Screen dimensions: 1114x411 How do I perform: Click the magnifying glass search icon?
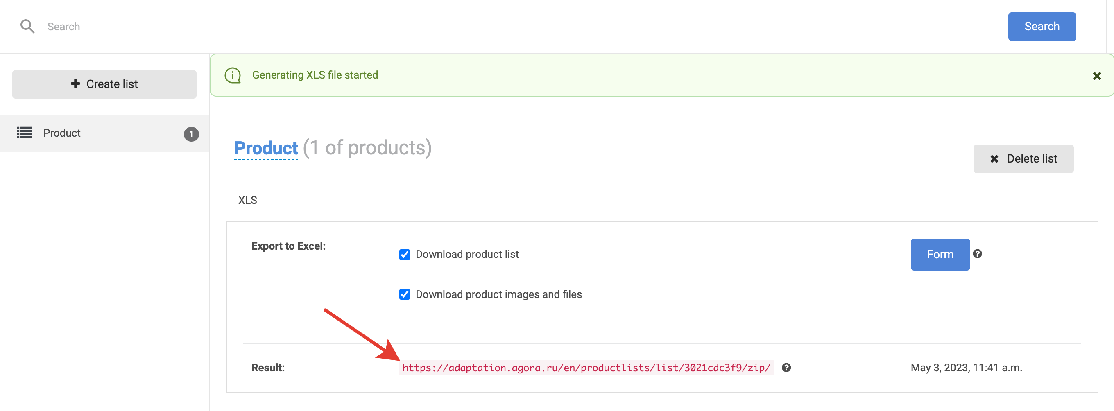[x=27, y=26]
